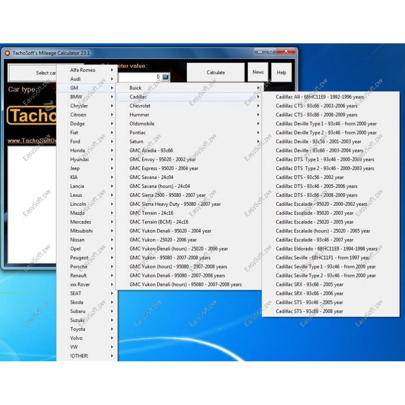
Task: Expand the Dodge submenu arrow
Action: point(112,124)
